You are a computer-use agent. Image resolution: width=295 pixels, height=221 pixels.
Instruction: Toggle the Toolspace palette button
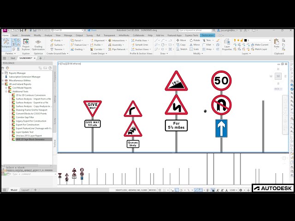[6, 44]
